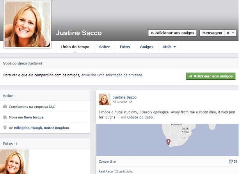Go to the Linha do tempo tab
The height and width of the screenshot is (174, 240).
click(x=75, y=47)
